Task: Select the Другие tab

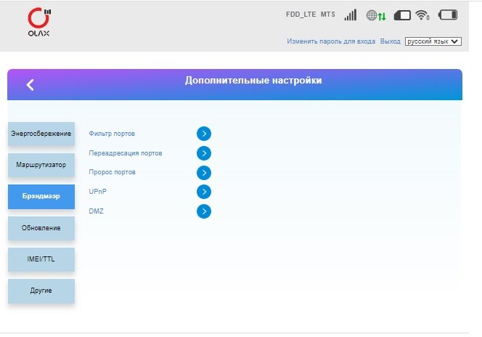Action: pyautogui.click(x=41, y=291)
